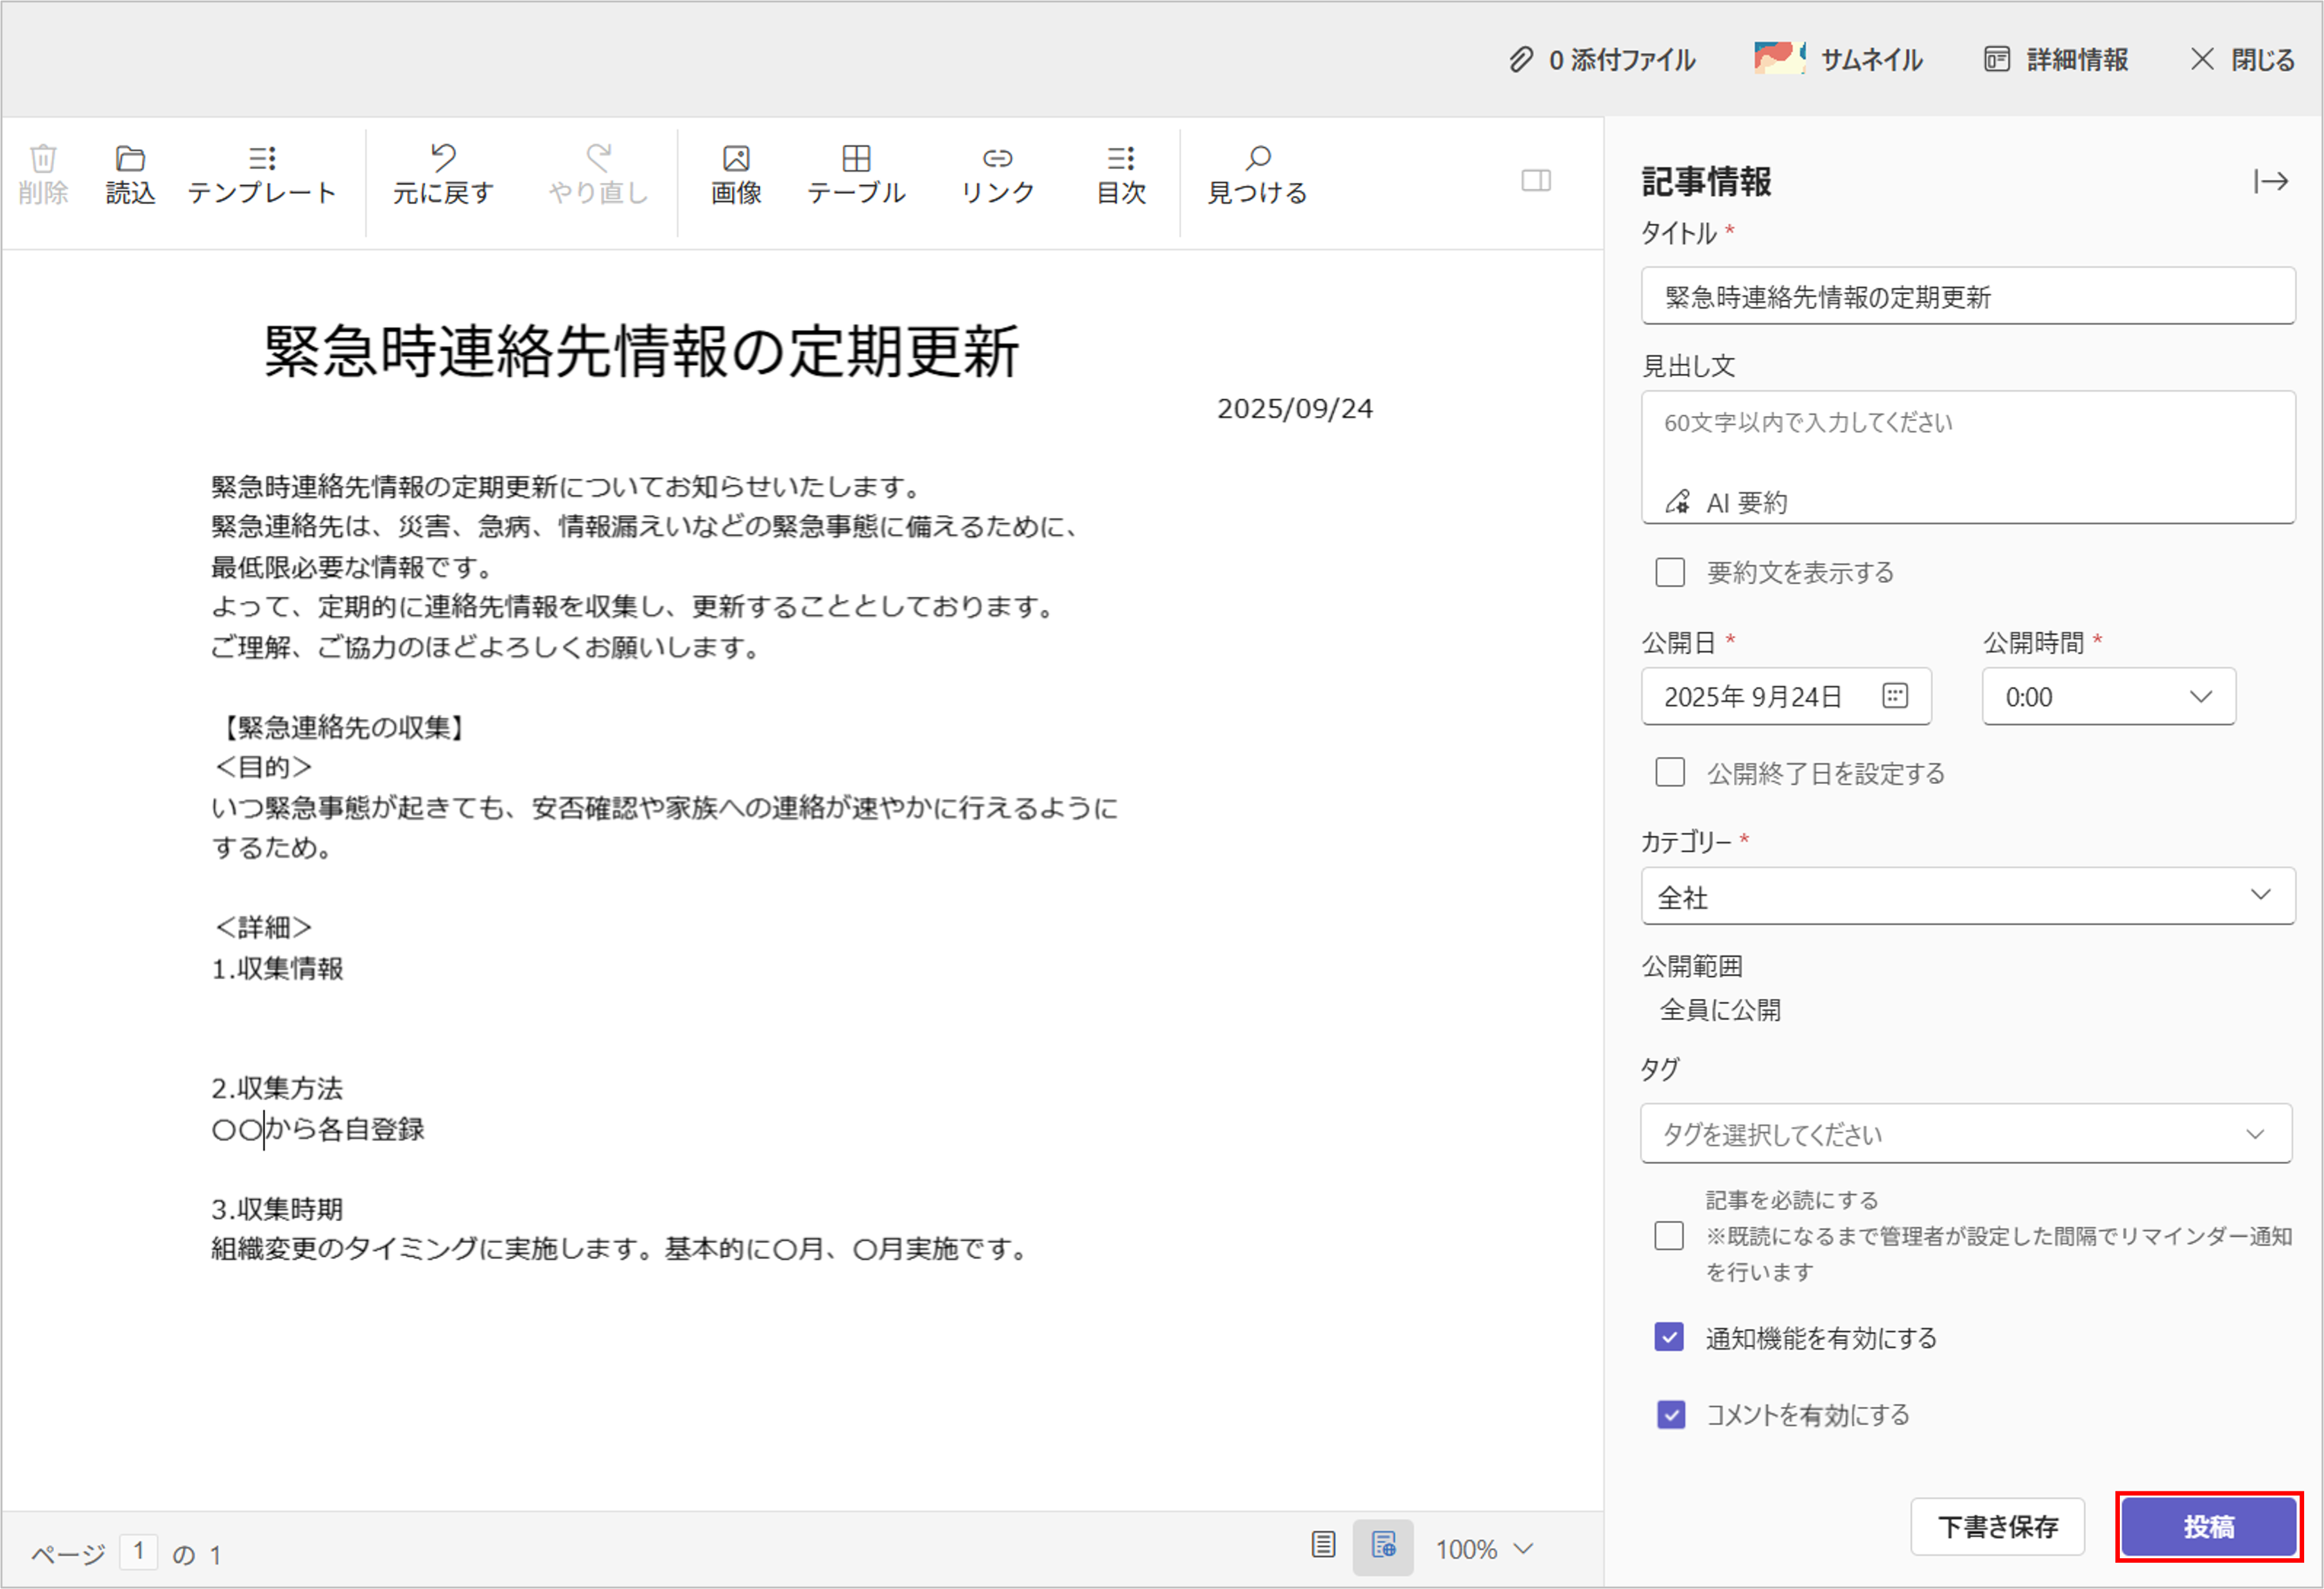Click 元に戻す undo icon
The height and width of the screenshot is (1589, 2324).
(443, 158)
